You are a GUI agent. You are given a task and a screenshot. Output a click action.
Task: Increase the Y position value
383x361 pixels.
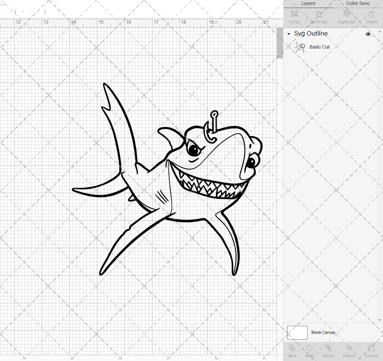(45, 10)
